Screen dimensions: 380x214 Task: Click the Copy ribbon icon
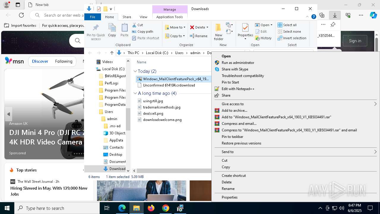pyautogui.click(x=112, y=30)
